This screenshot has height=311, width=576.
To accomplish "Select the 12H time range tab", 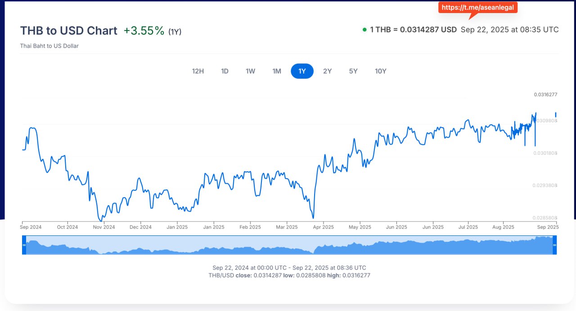I will pyautogui.click(x=198, y=71).
